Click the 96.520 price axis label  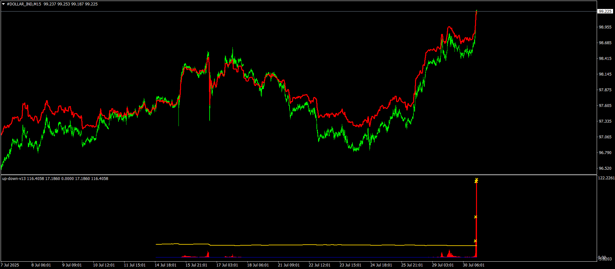[605, 168]
